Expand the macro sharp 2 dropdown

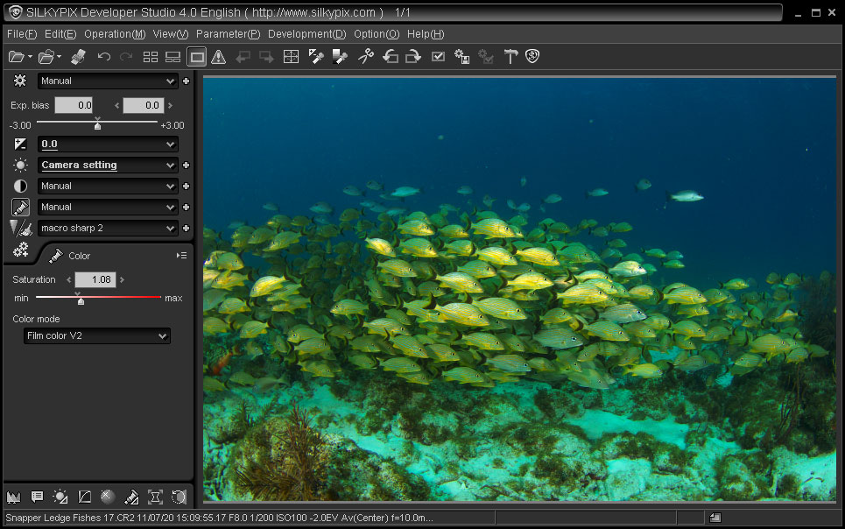pos(109,228)
